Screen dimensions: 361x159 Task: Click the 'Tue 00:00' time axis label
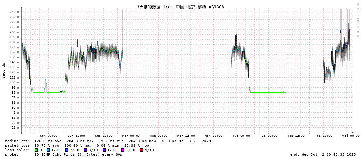(x=241, y=136)
